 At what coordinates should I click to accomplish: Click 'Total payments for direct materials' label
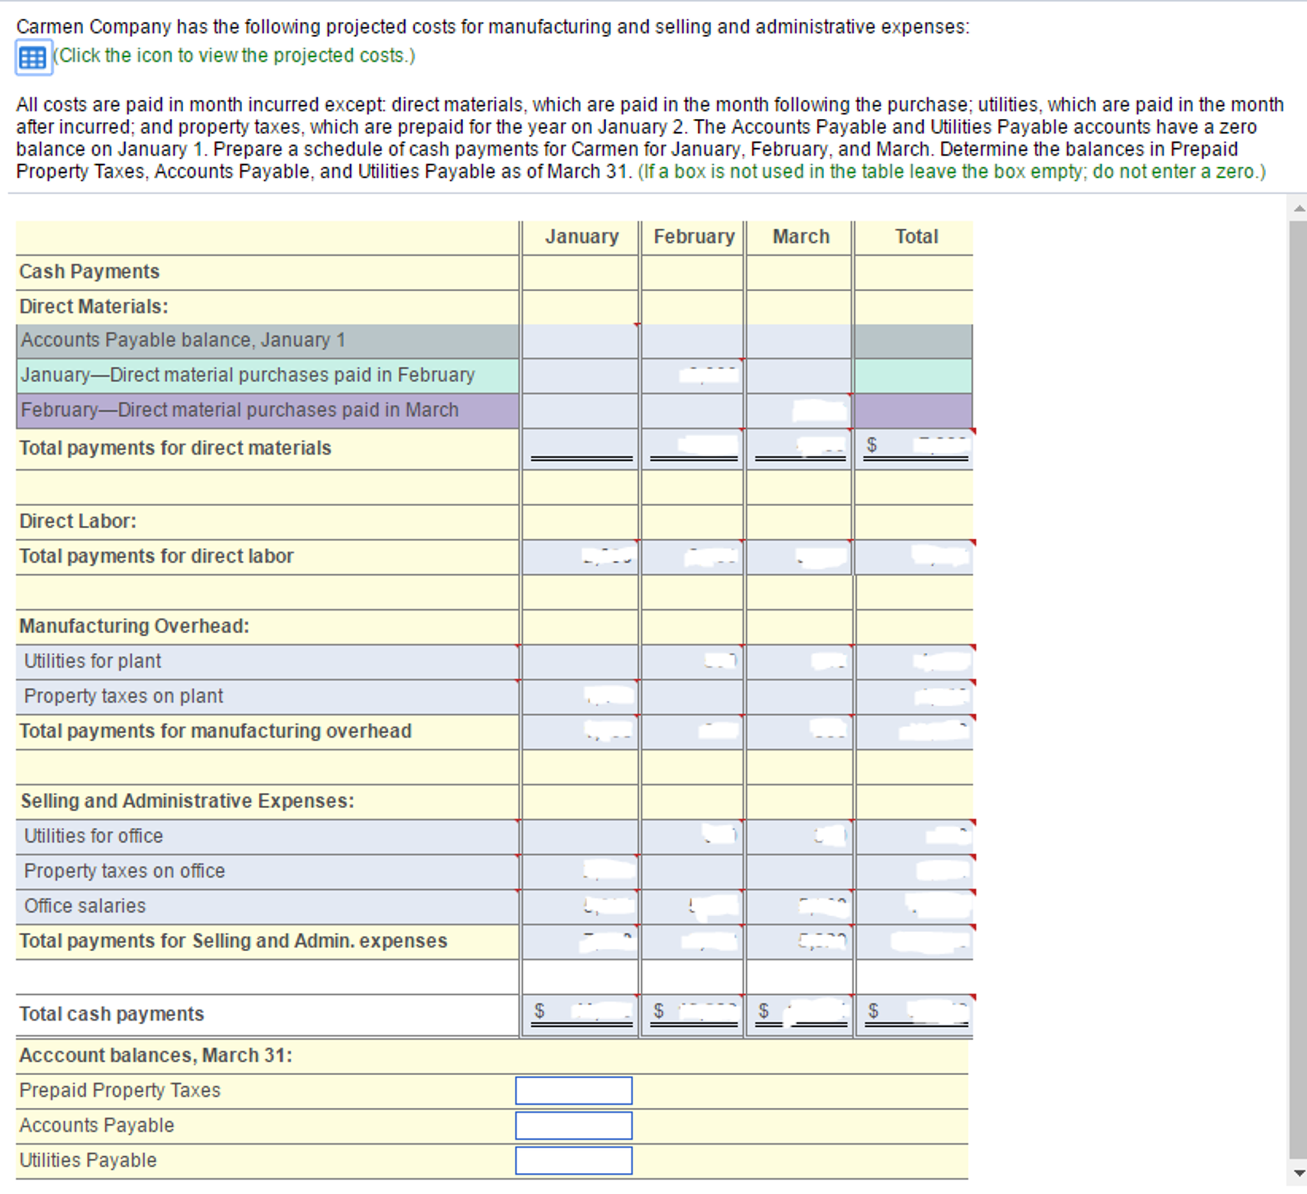click(175, 448)
